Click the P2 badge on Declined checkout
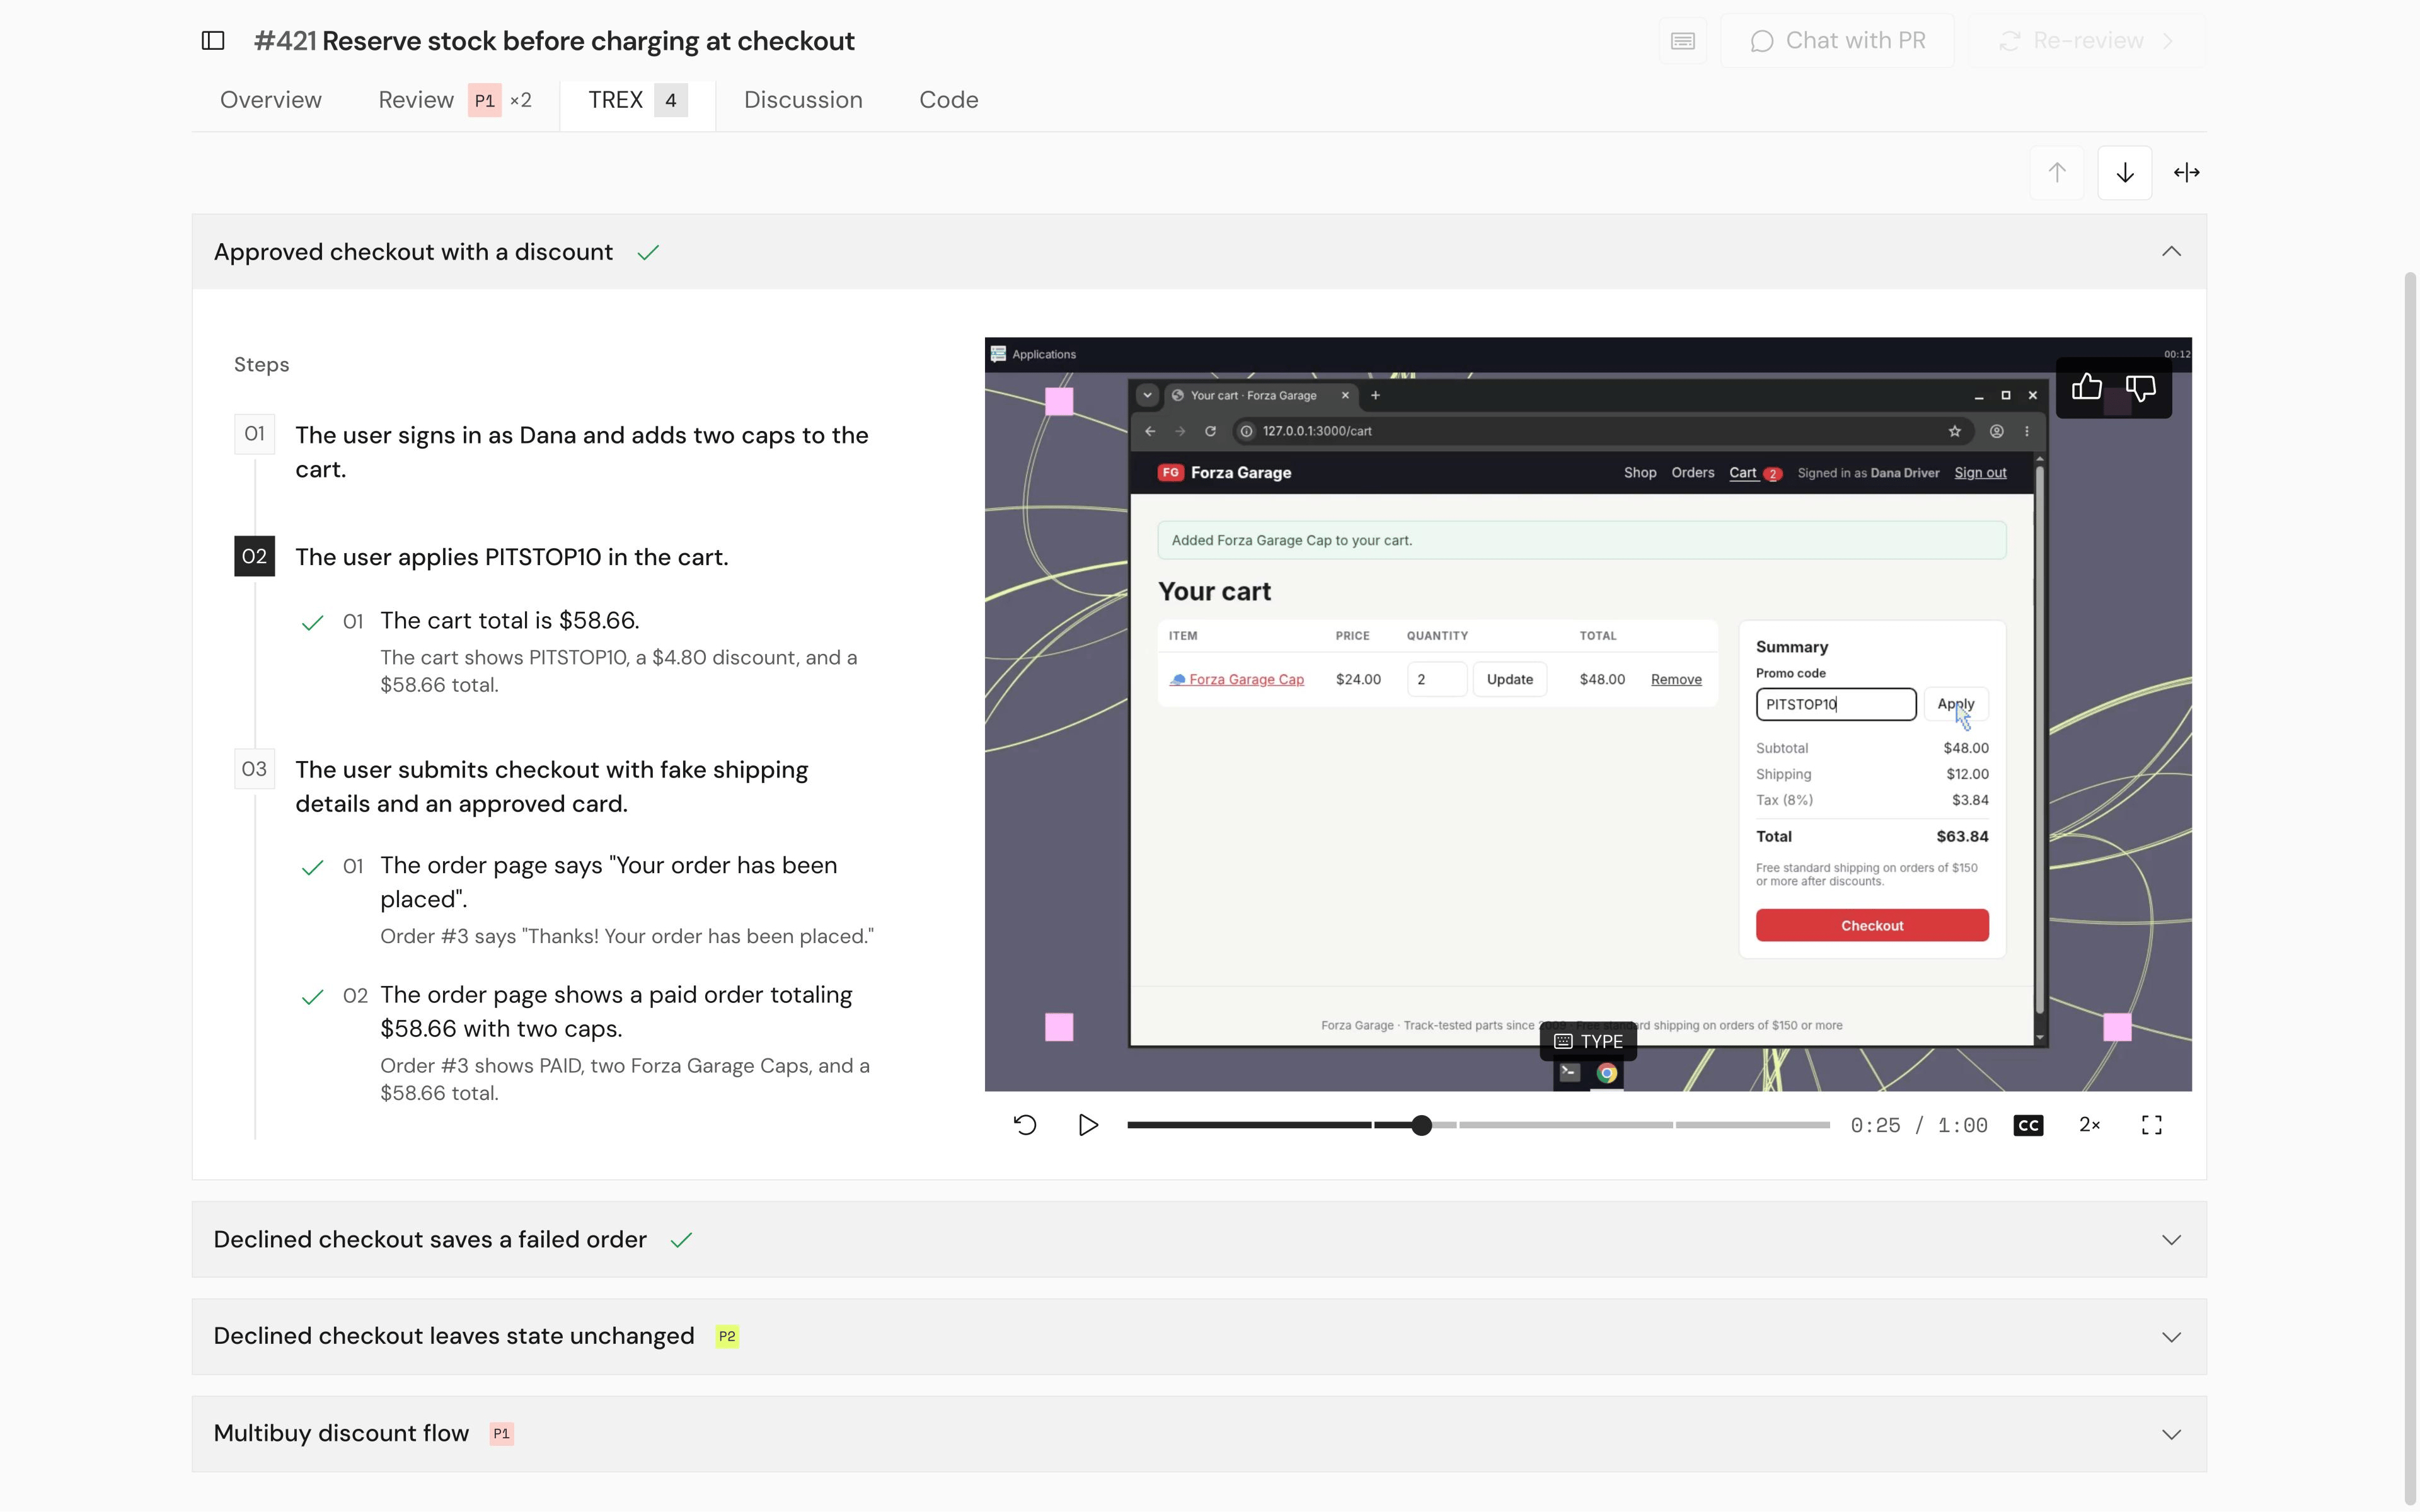This screenshot has height=1512, width=2420. pos(727,1337)
